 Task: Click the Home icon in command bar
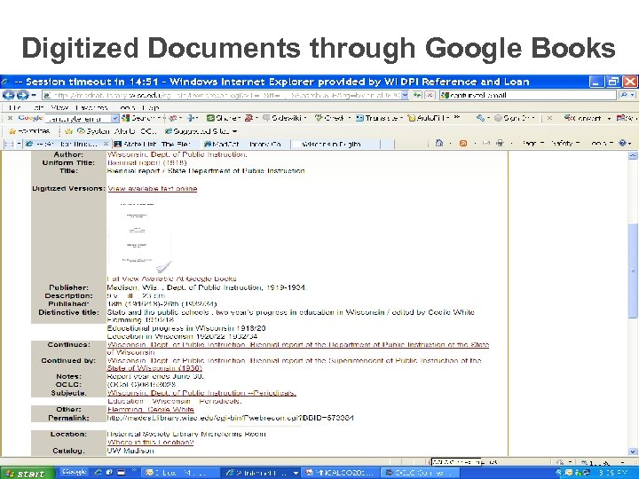(x=439, y=143)
